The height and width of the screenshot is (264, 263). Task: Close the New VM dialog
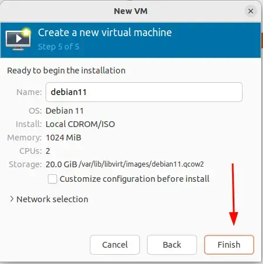pyautogui.click(x=251, y=11)
